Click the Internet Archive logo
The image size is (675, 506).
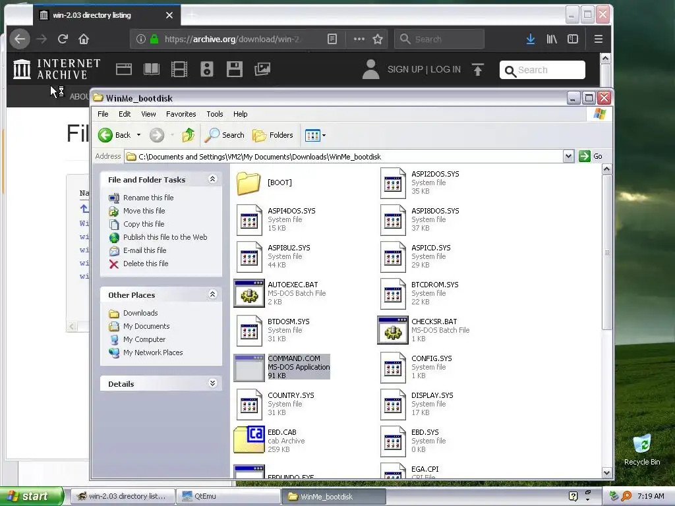coord(57,69)
